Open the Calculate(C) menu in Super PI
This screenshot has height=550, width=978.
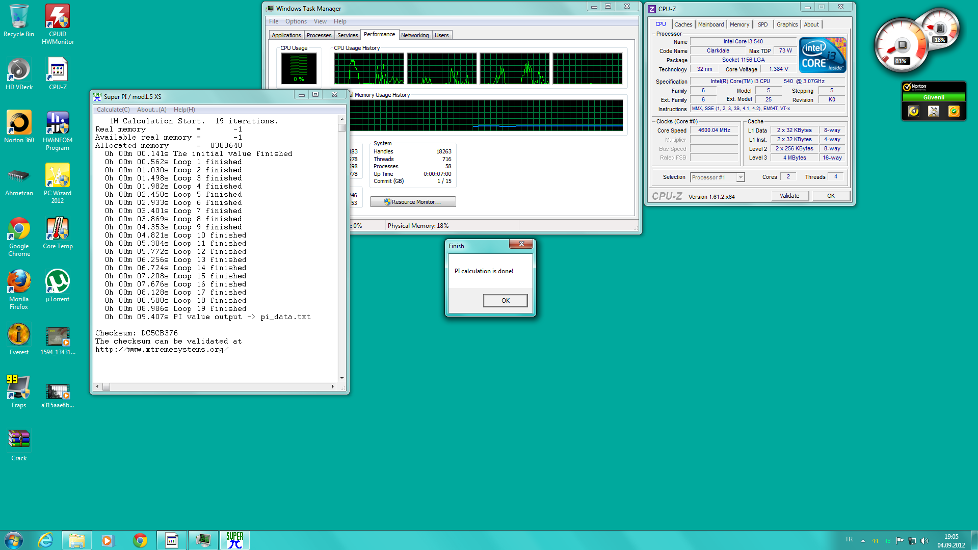click(x=113, y=110)
